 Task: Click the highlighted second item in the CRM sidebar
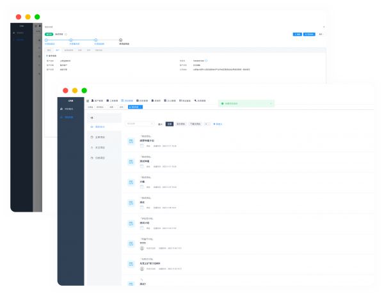tap(68, 118)
